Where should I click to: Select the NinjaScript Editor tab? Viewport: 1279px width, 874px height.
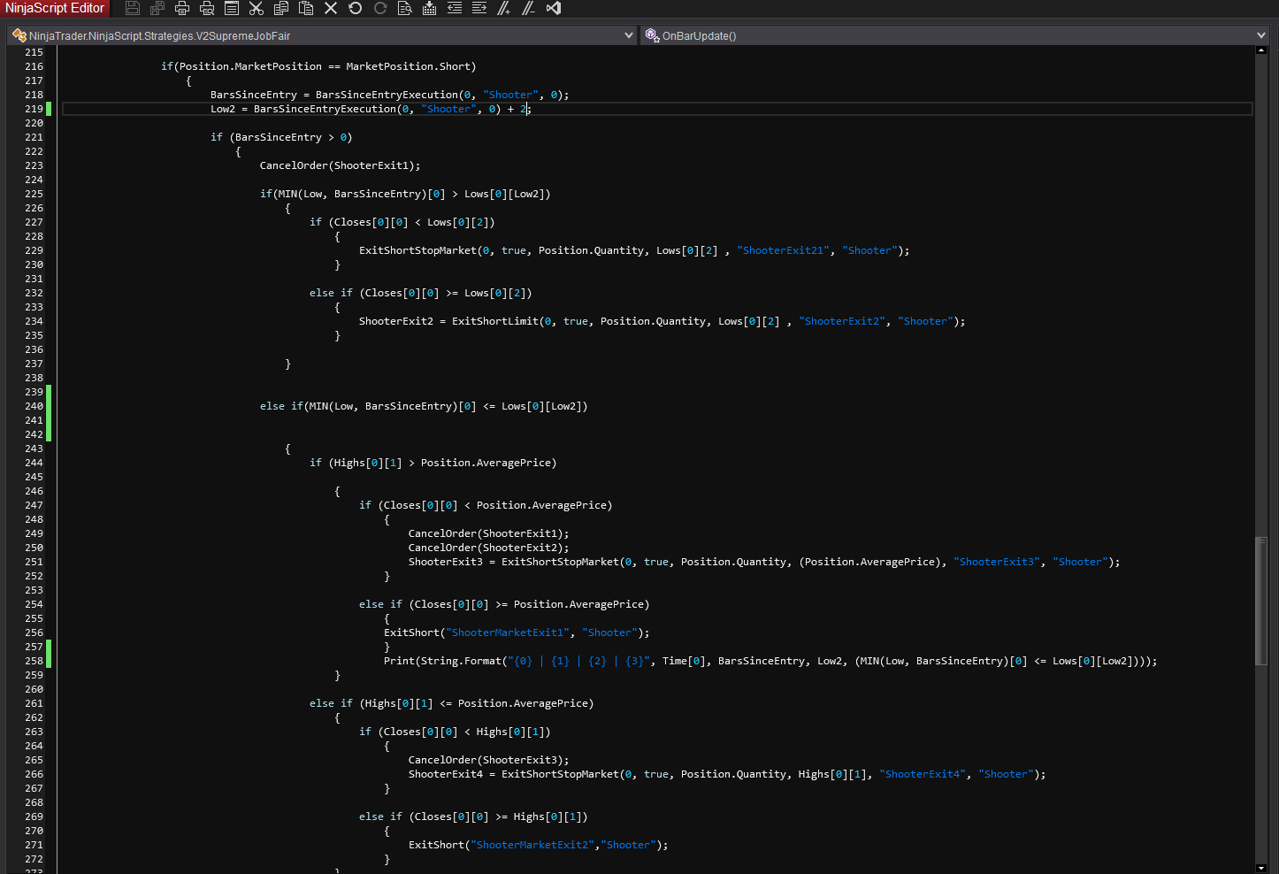[55, 8]
